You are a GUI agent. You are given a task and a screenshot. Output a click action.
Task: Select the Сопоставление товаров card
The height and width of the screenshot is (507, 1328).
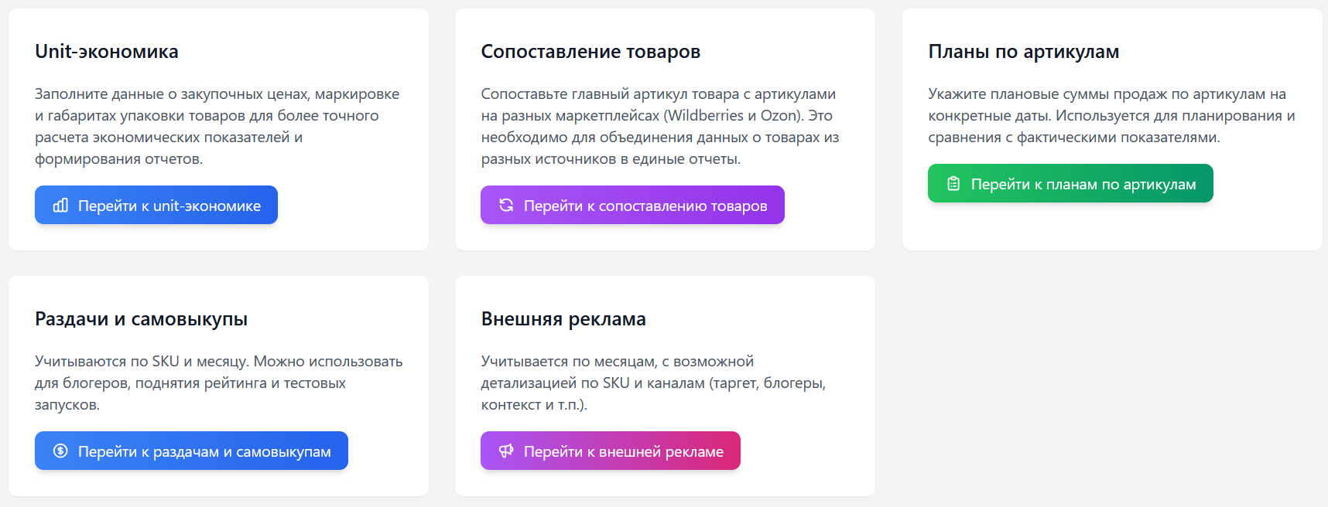tap(664, 129)
